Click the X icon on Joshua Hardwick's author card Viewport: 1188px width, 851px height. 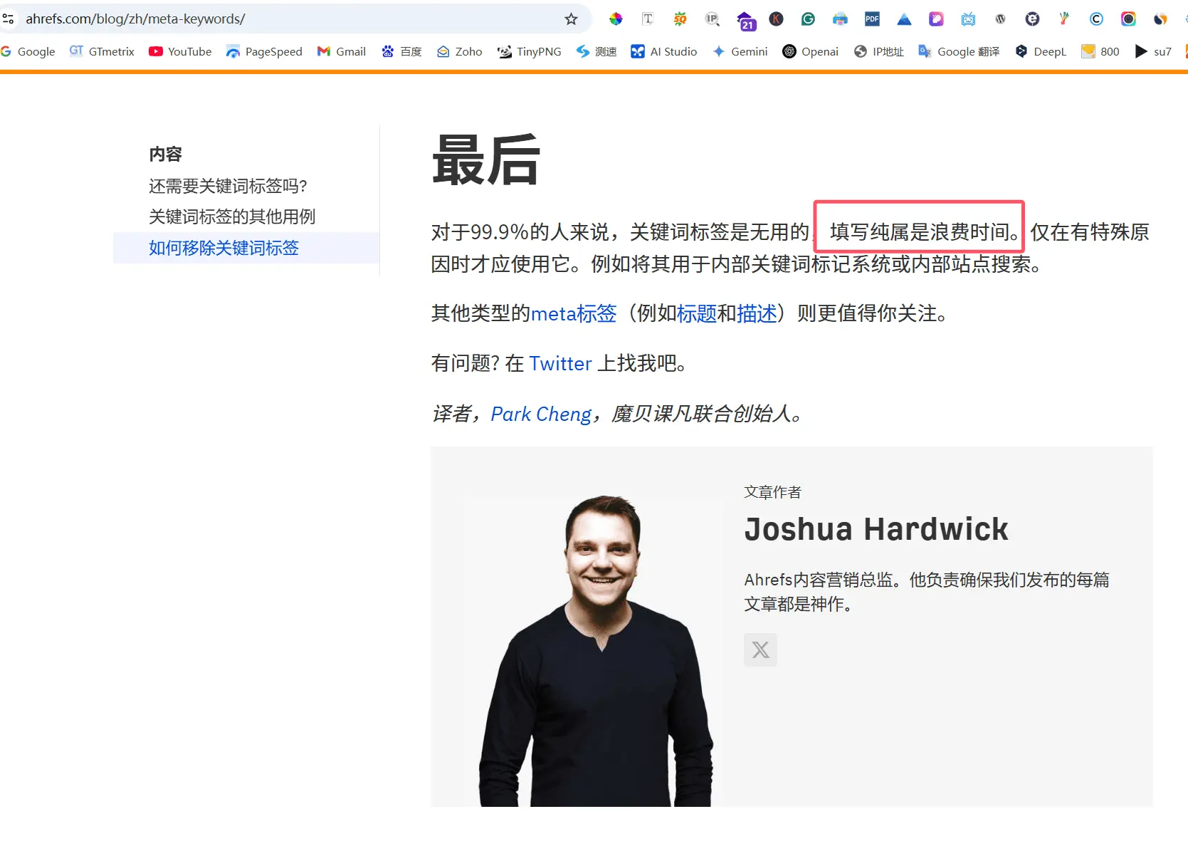click(x=759, y=649)
